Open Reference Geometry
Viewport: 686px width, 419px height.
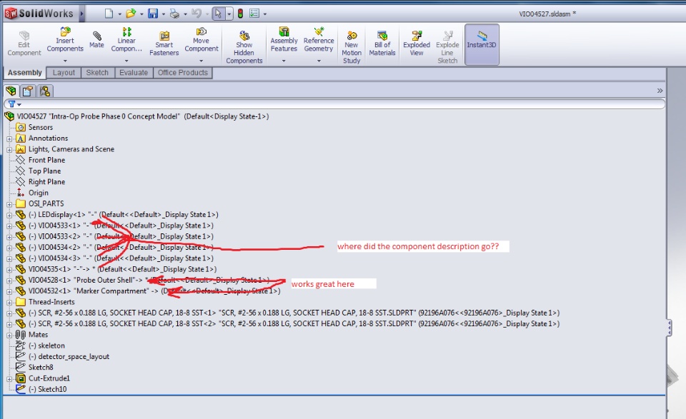[319, 39]
